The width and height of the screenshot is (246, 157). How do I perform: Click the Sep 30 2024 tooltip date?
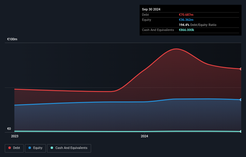click(151, 9)
